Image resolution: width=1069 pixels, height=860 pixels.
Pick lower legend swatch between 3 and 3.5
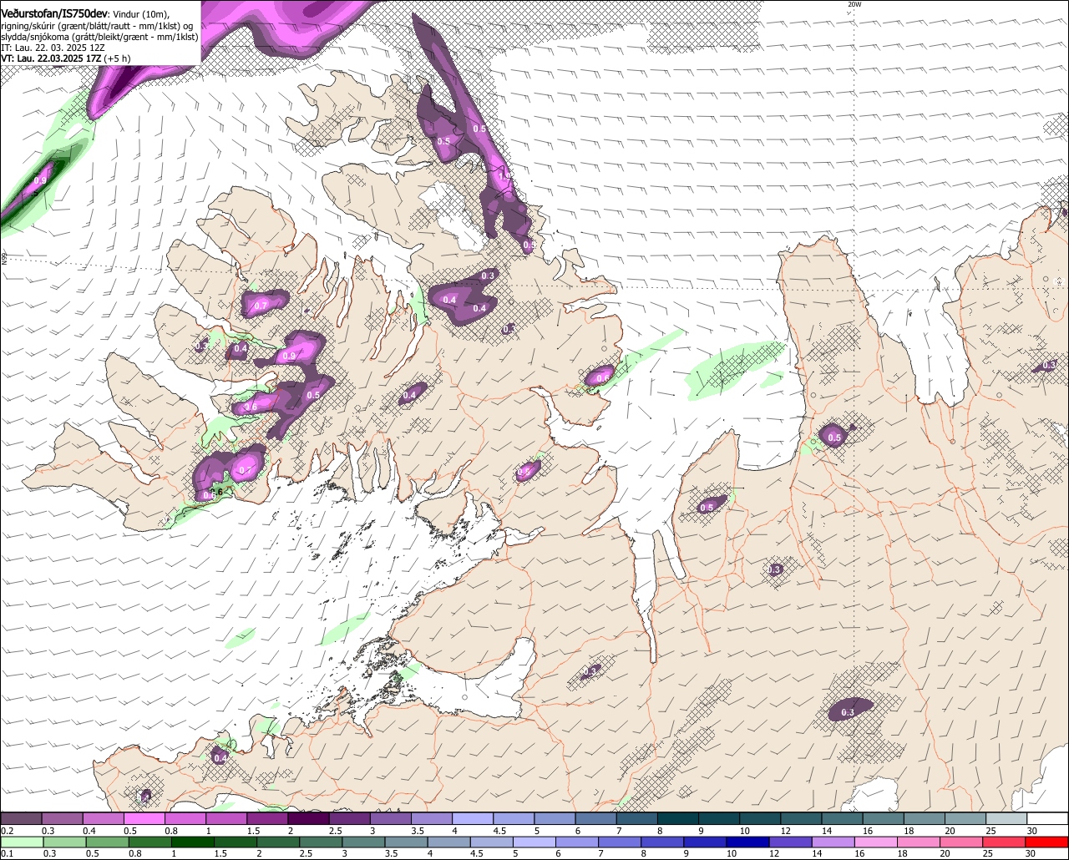364,842
